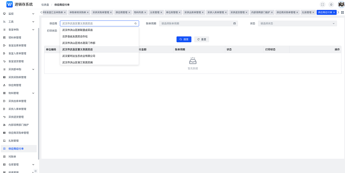Open the 状态 dropdown
Image resolution: width=345 pixels, height=173 pixels.
298,23
